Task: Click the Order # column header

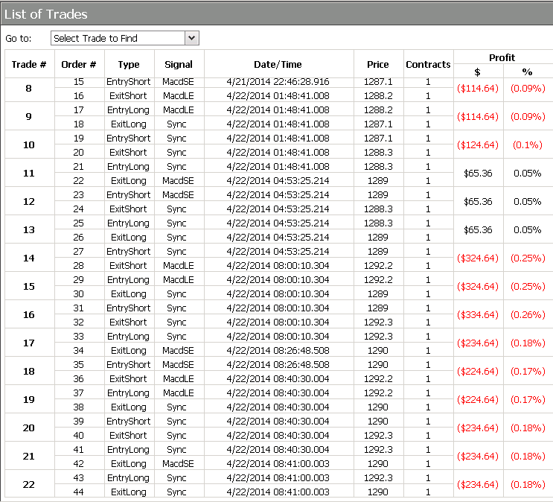Action: (79, 64)
